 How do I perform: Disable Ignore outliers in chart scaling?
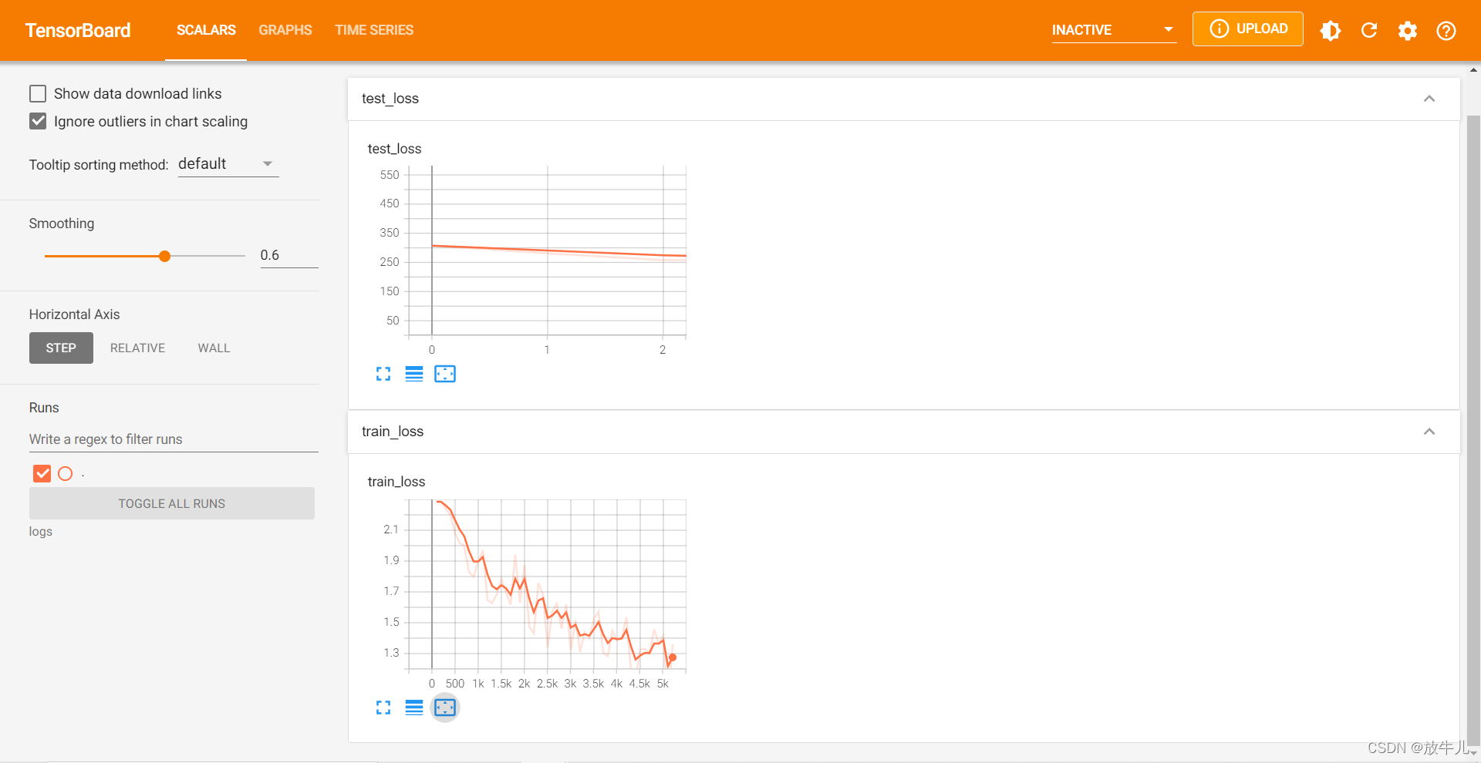37,120
